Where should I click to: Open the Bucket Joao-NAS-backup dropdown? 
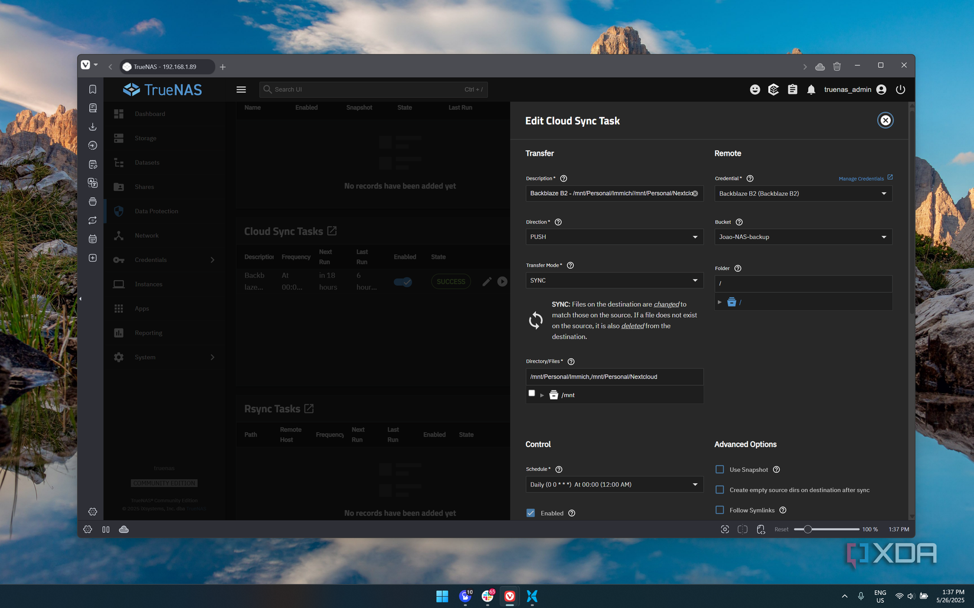tap(803, 237)
